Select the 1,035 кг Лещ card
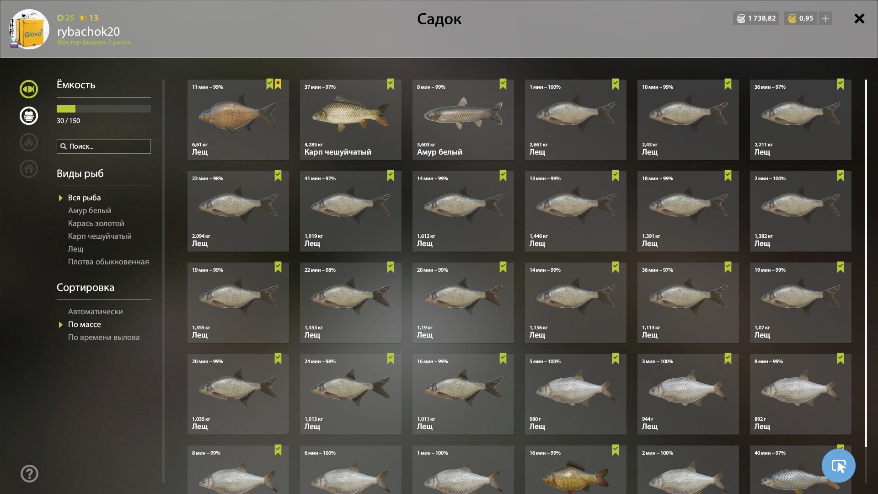This screenshot has width=878, height=494. click(x=238, y=394)
